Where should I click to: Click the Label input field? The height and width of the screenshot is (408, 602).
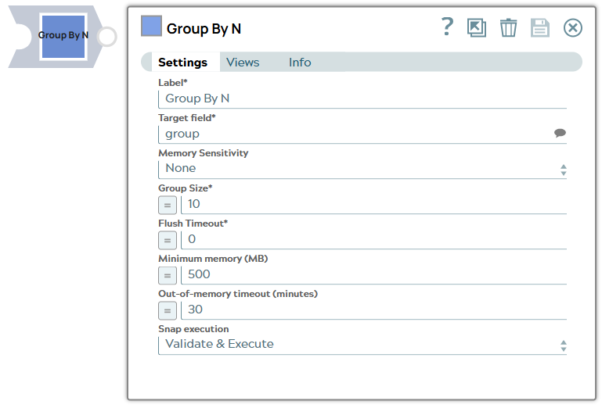pos(362,98)
